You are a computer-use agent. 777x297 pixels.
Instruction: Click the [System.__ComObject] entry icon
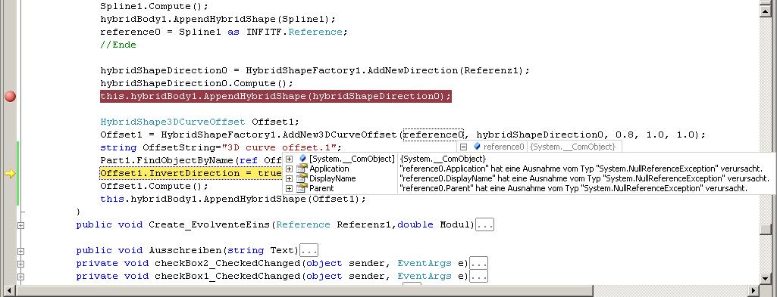pyautogui.click(x=302, y=159)
